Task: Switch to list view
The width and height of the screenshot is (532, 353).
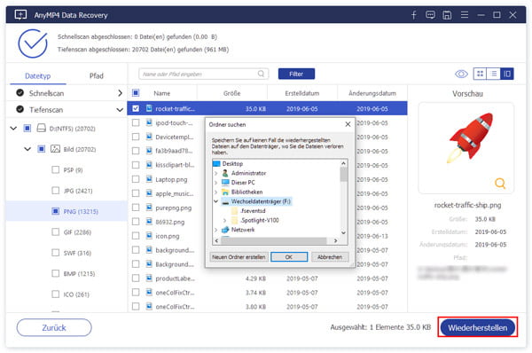Action: click(494, 74)
